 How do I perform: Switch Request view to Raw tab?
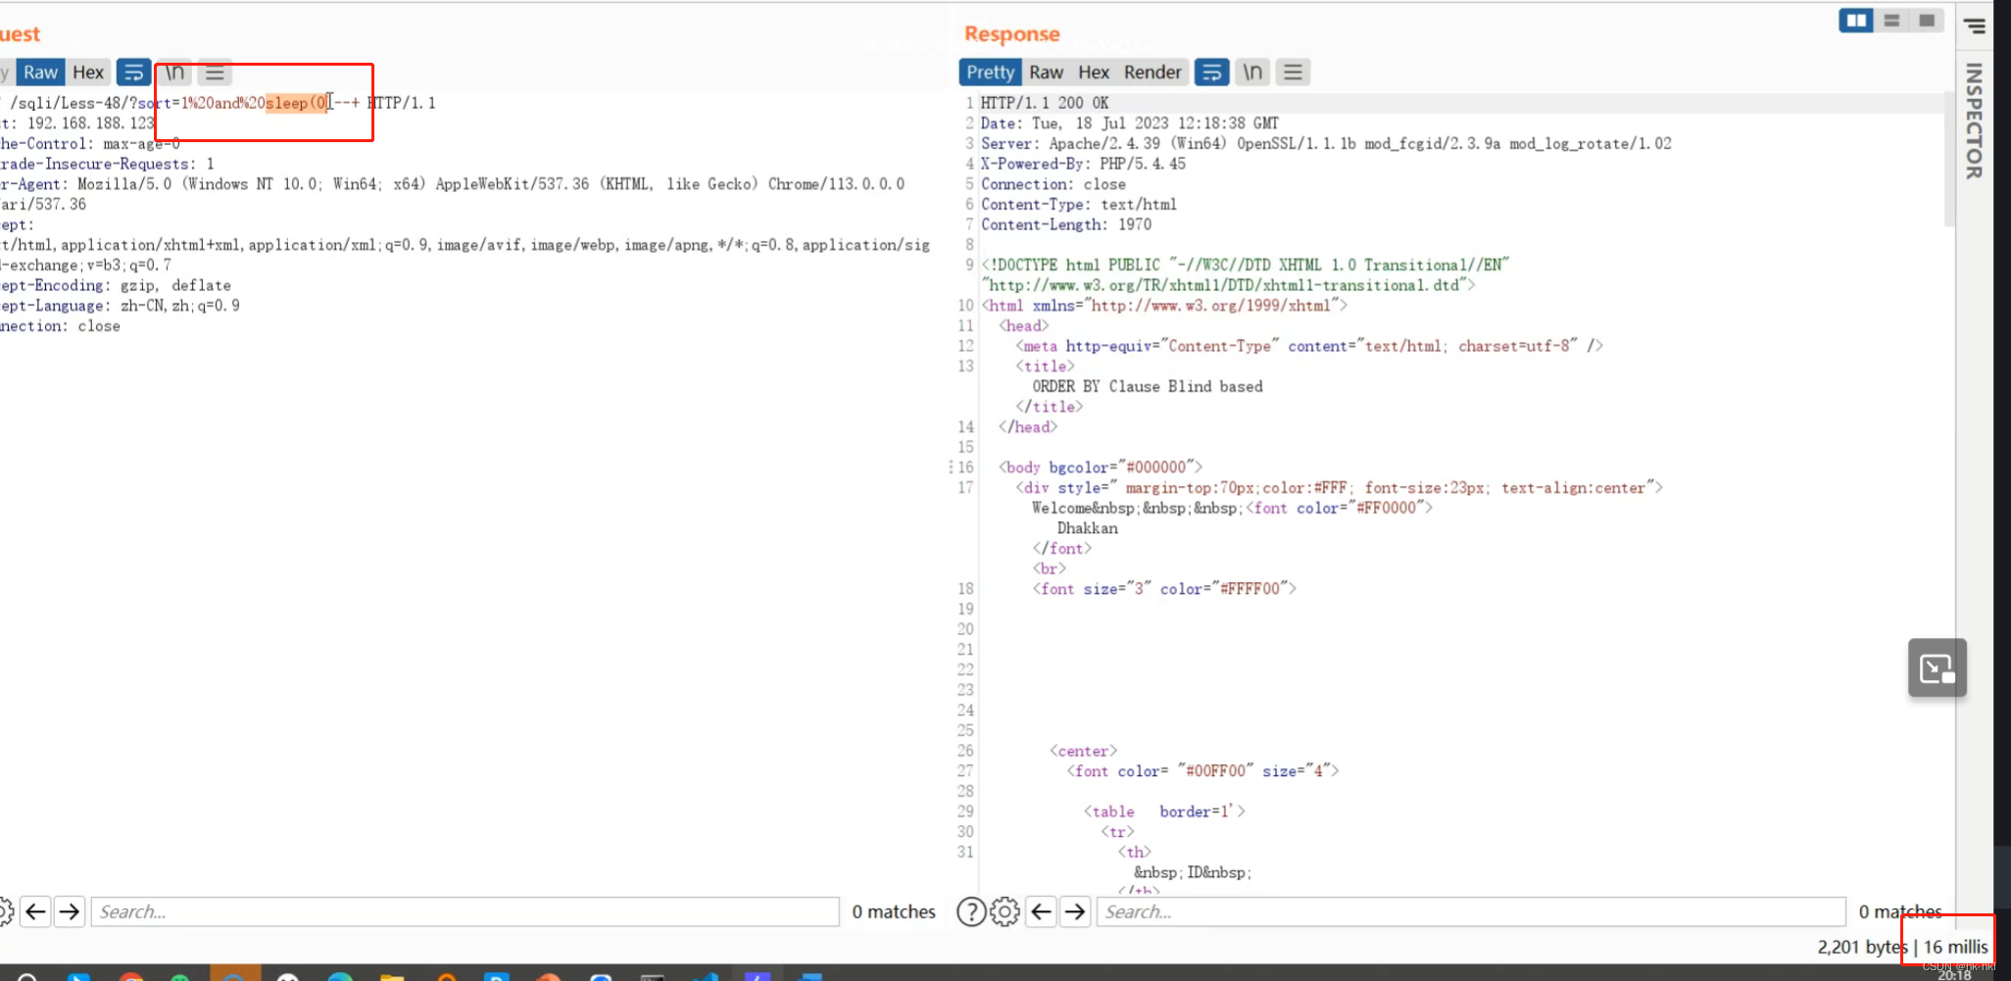point(40,73)
